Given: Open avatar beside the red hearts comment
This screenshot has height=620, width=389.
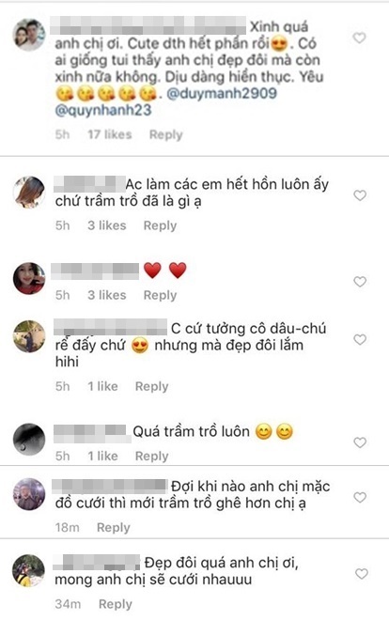Looking at the screenshot, I should coord(29,278).
